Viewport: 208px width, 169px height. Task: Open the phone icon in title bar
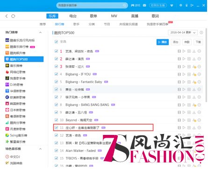(x=186, y=5)
